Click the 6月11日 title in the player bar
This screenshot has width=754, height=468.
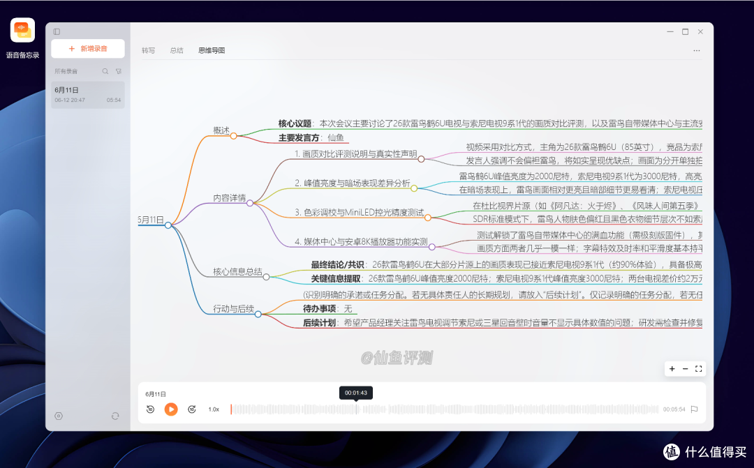pyautogui.click(x=155, y=394)
